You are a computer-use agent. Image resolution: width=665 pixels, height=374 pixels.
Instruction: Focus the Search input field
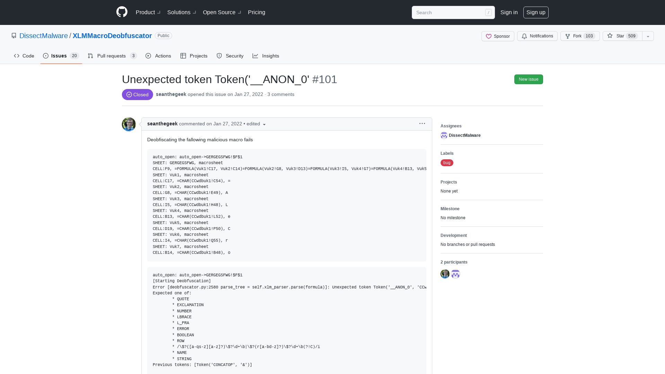click(x=453, y=12)
